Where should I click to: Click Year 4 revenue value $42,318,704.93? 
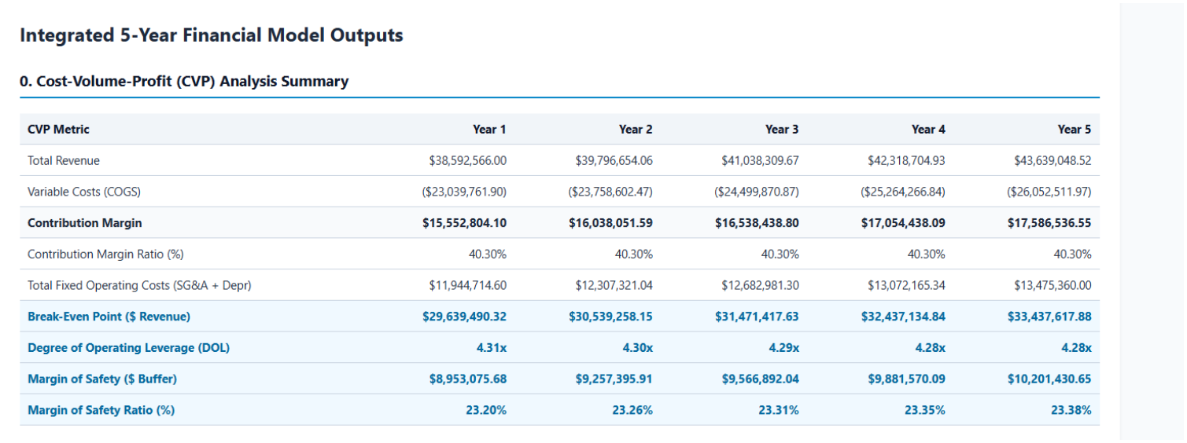pos(907,160)
